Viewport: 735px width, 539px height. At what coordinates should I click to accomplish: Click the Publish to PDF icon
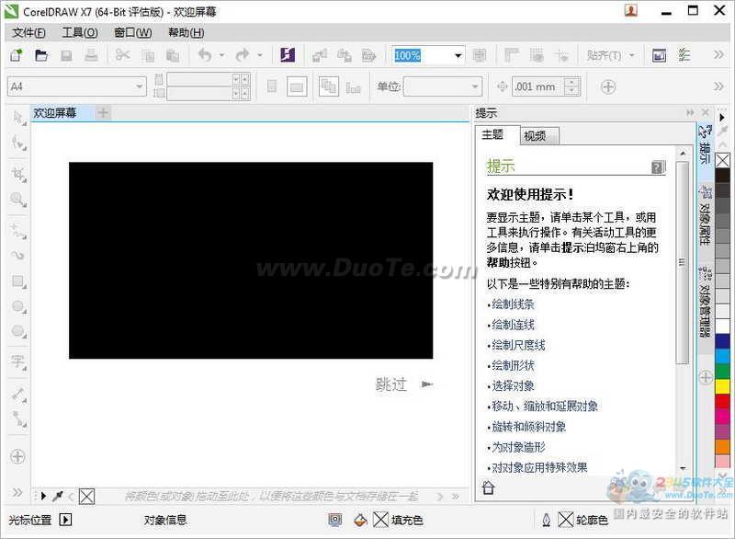pyautogui.click(x=369, y=56)
